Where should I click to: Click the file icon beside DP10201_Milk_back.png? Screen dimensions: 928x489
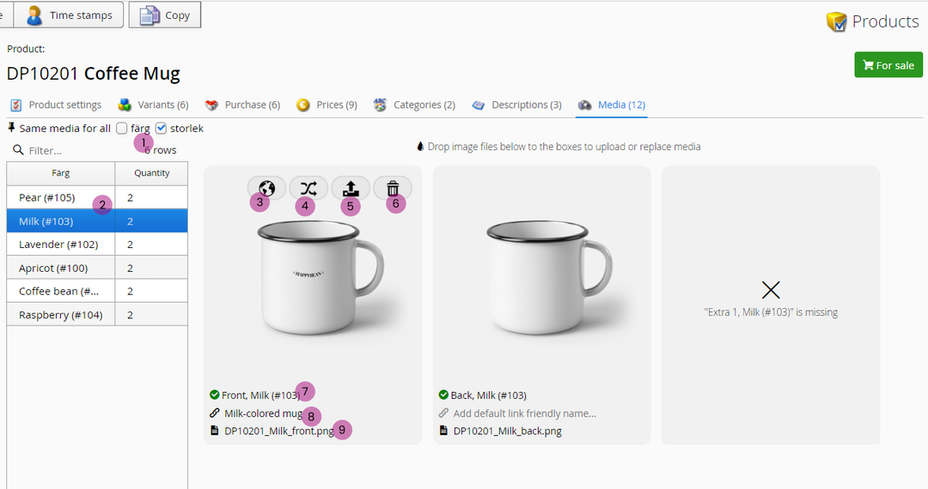click(x=443, y=431)
